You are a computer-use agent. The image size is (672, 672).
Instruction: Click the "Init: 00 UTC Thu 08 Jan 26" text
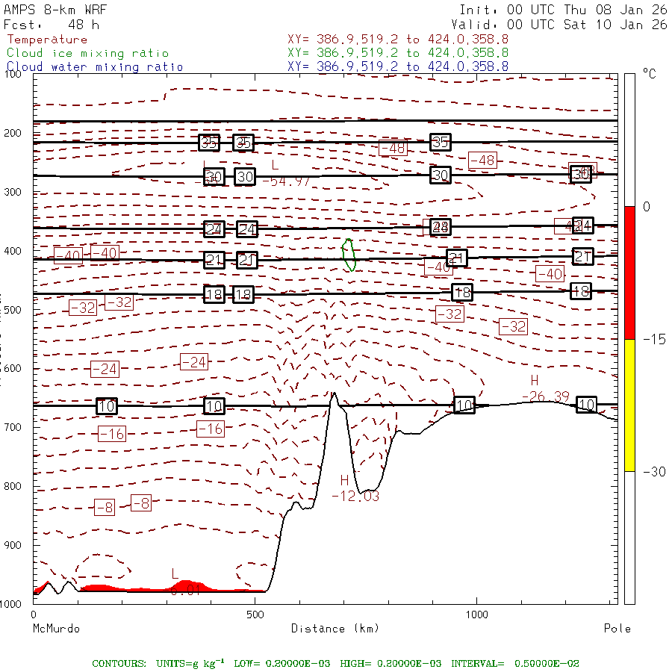(563, 10)
